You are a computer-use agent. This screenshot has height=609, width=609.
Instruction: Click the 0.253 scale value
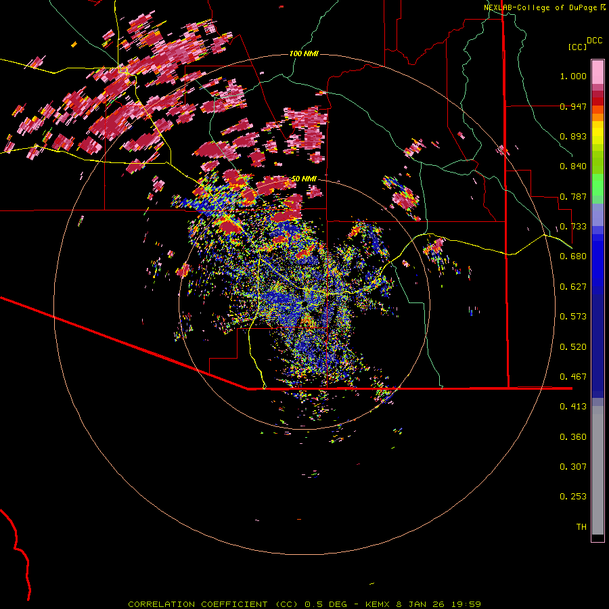click(573, 497)
